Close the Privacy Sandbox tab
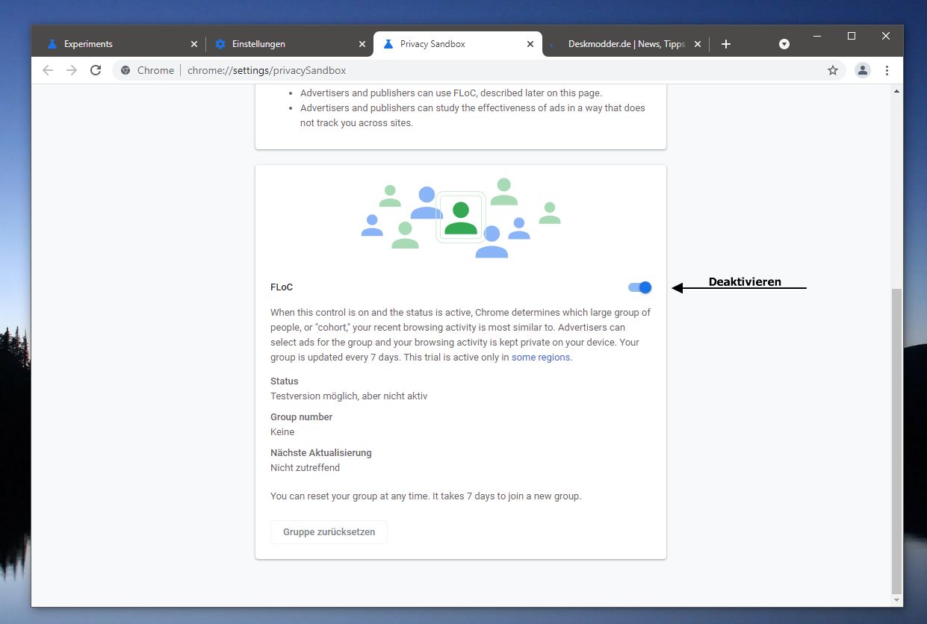 (530, 44)
